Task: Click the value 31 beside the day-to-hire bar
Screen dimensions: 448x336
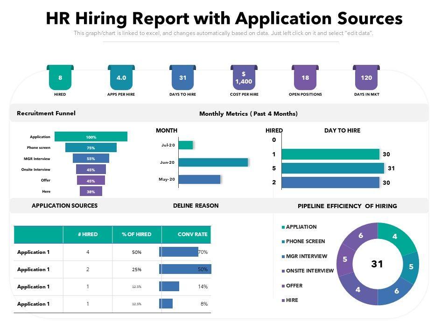Action: click(392, 168)
